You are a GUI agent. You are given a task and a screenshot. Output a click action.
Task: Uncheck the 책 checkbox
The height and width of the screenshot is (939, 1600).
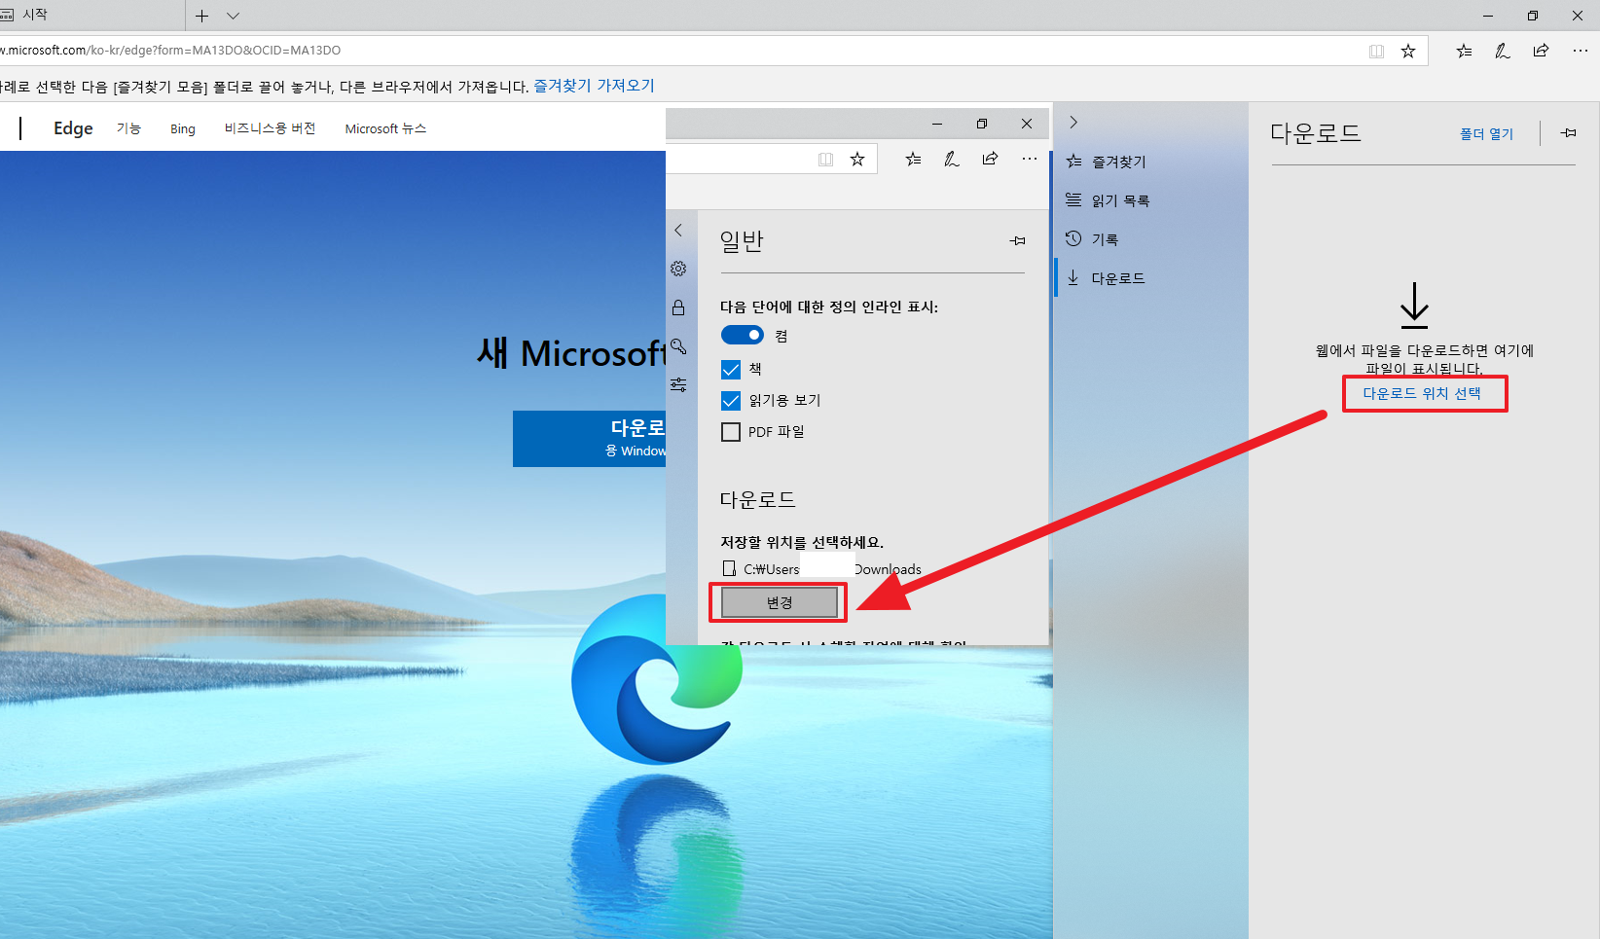(731, 370)
